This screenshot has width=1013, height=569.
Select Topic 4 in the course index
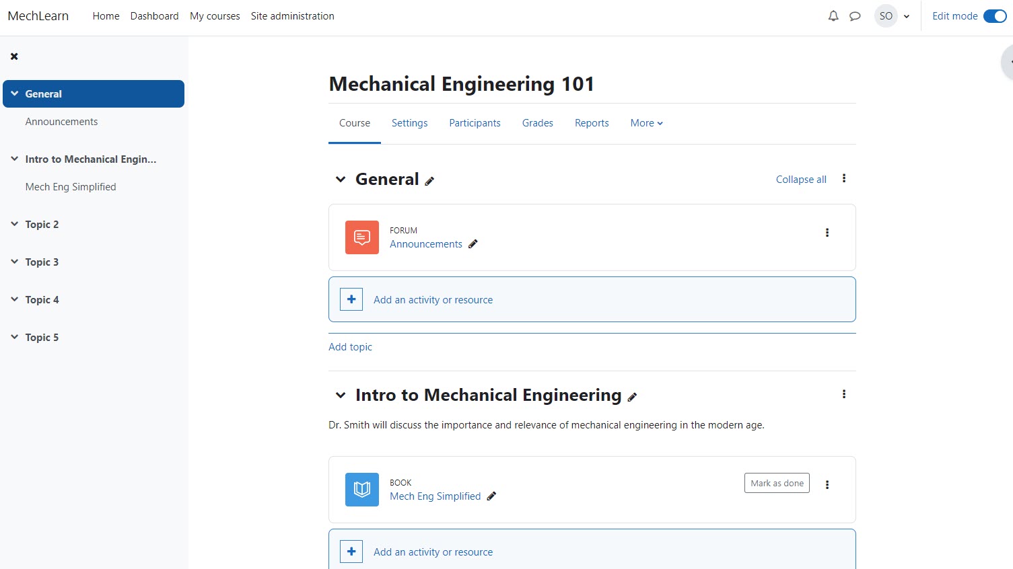[x=42, y=300]
